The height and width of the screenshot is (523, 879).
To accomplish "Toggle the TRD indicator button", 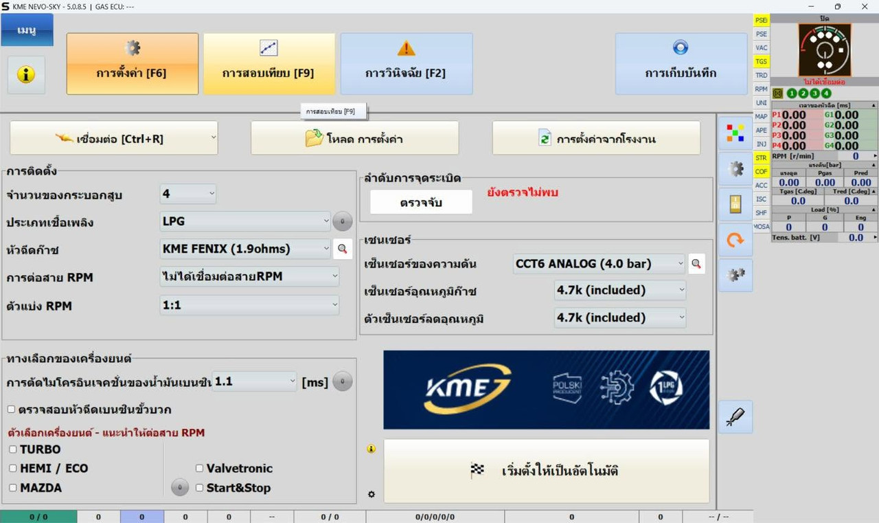I will pyautogui.click(x=762, y=75).
